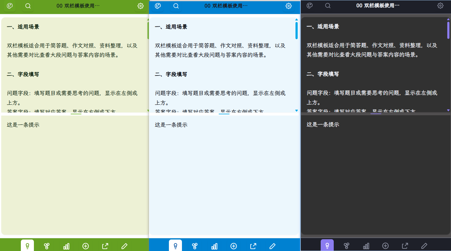
Task: Open settings gear in dark panel
Action: click(440, 6)
